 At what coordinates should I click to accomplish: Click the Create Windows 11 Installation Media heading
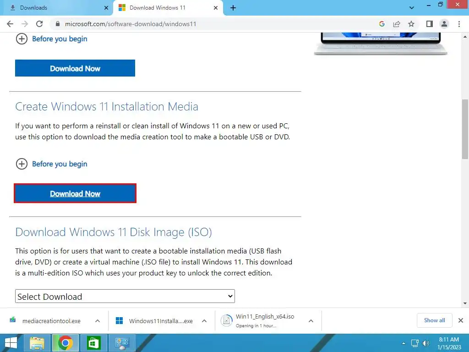point(107,106)
